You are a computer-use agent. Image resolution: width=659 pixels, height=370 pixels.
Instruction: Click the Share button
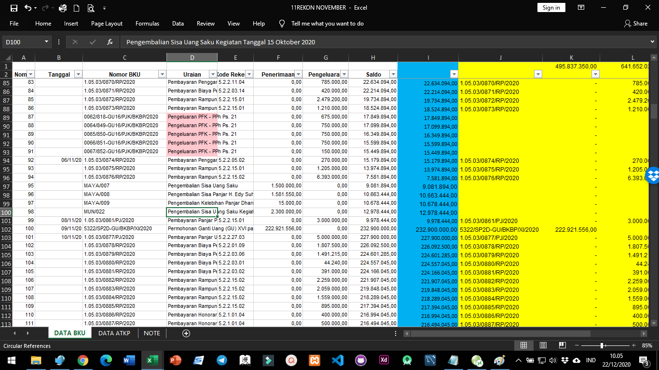[636, 24]
